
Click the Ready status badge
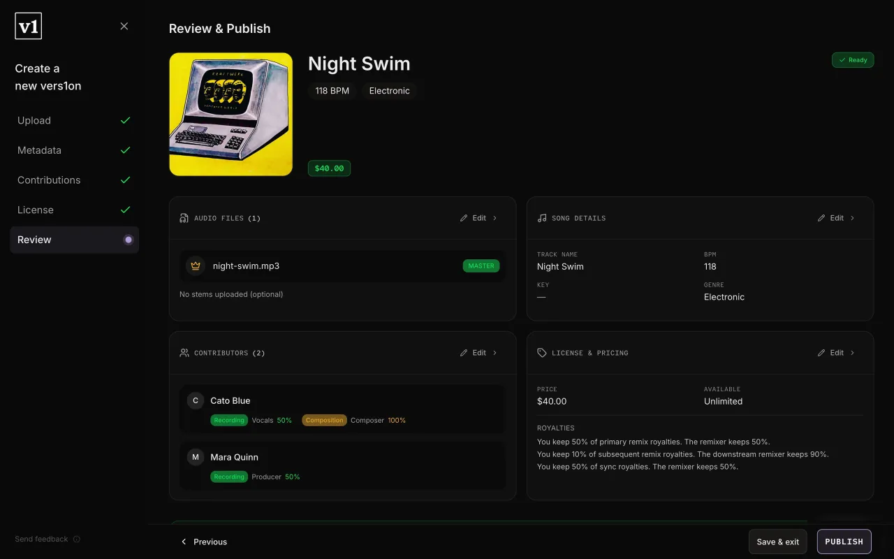pyautogui.click(x=853, y=60)
